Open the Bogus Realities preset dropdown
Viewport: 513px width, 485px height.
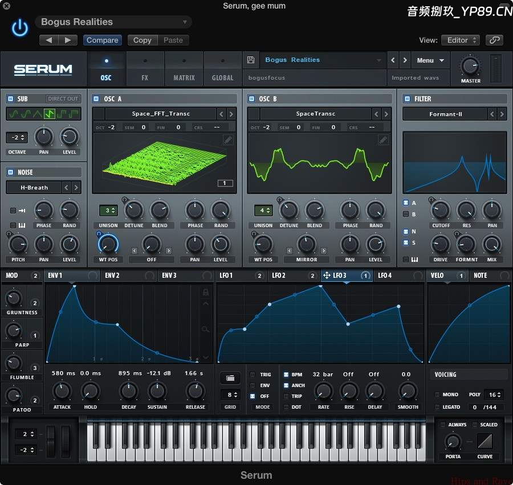pyautogui.click(x=113, y=21)
